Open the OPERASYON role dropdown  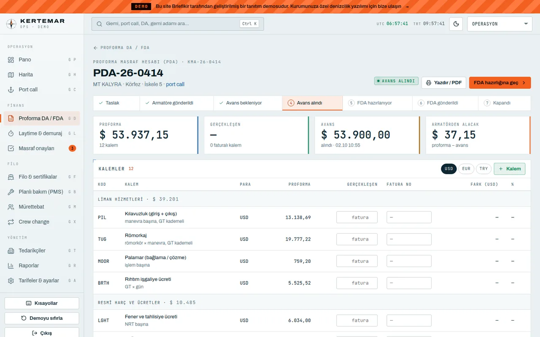(x=499, y=24)
